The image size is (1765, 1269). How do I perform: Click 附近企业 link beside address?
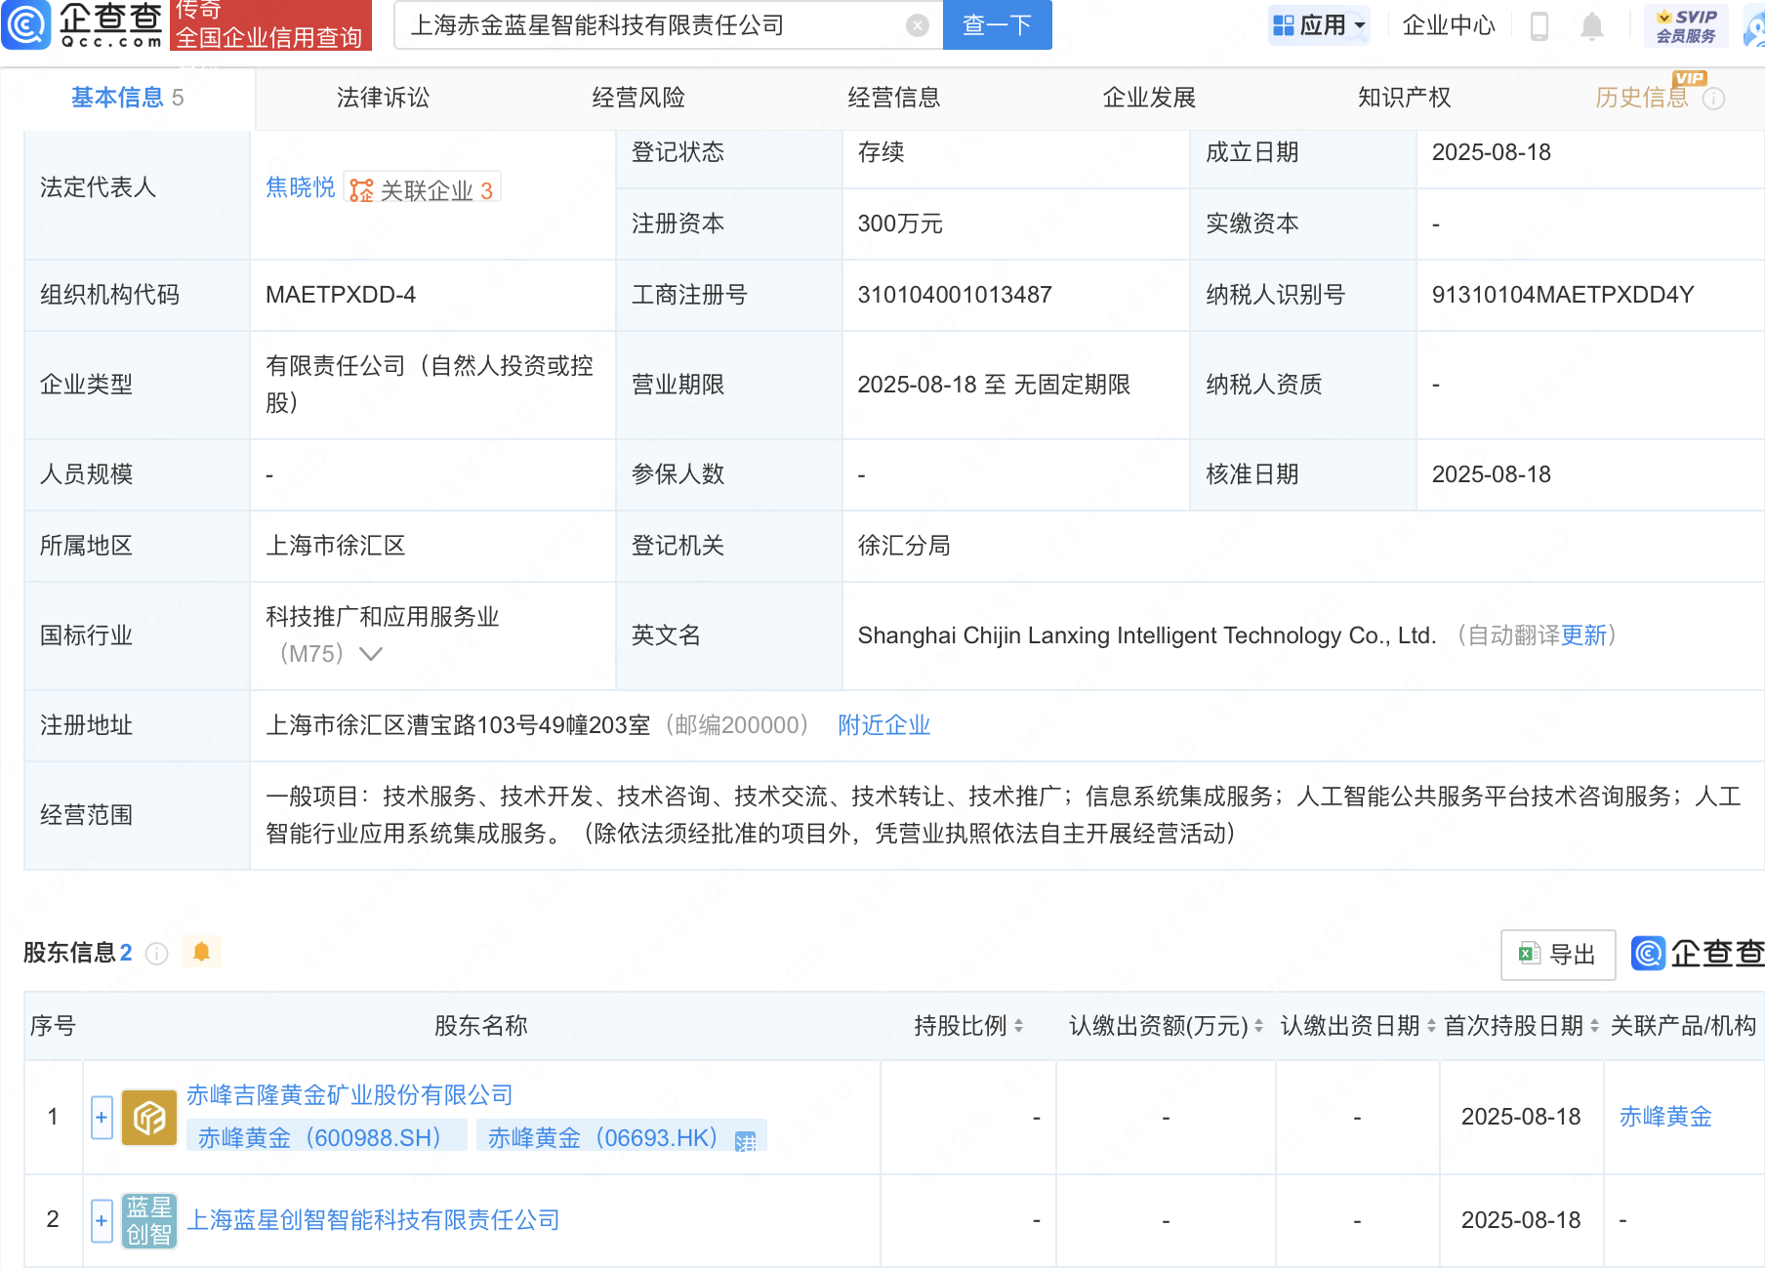pos(883,725)
